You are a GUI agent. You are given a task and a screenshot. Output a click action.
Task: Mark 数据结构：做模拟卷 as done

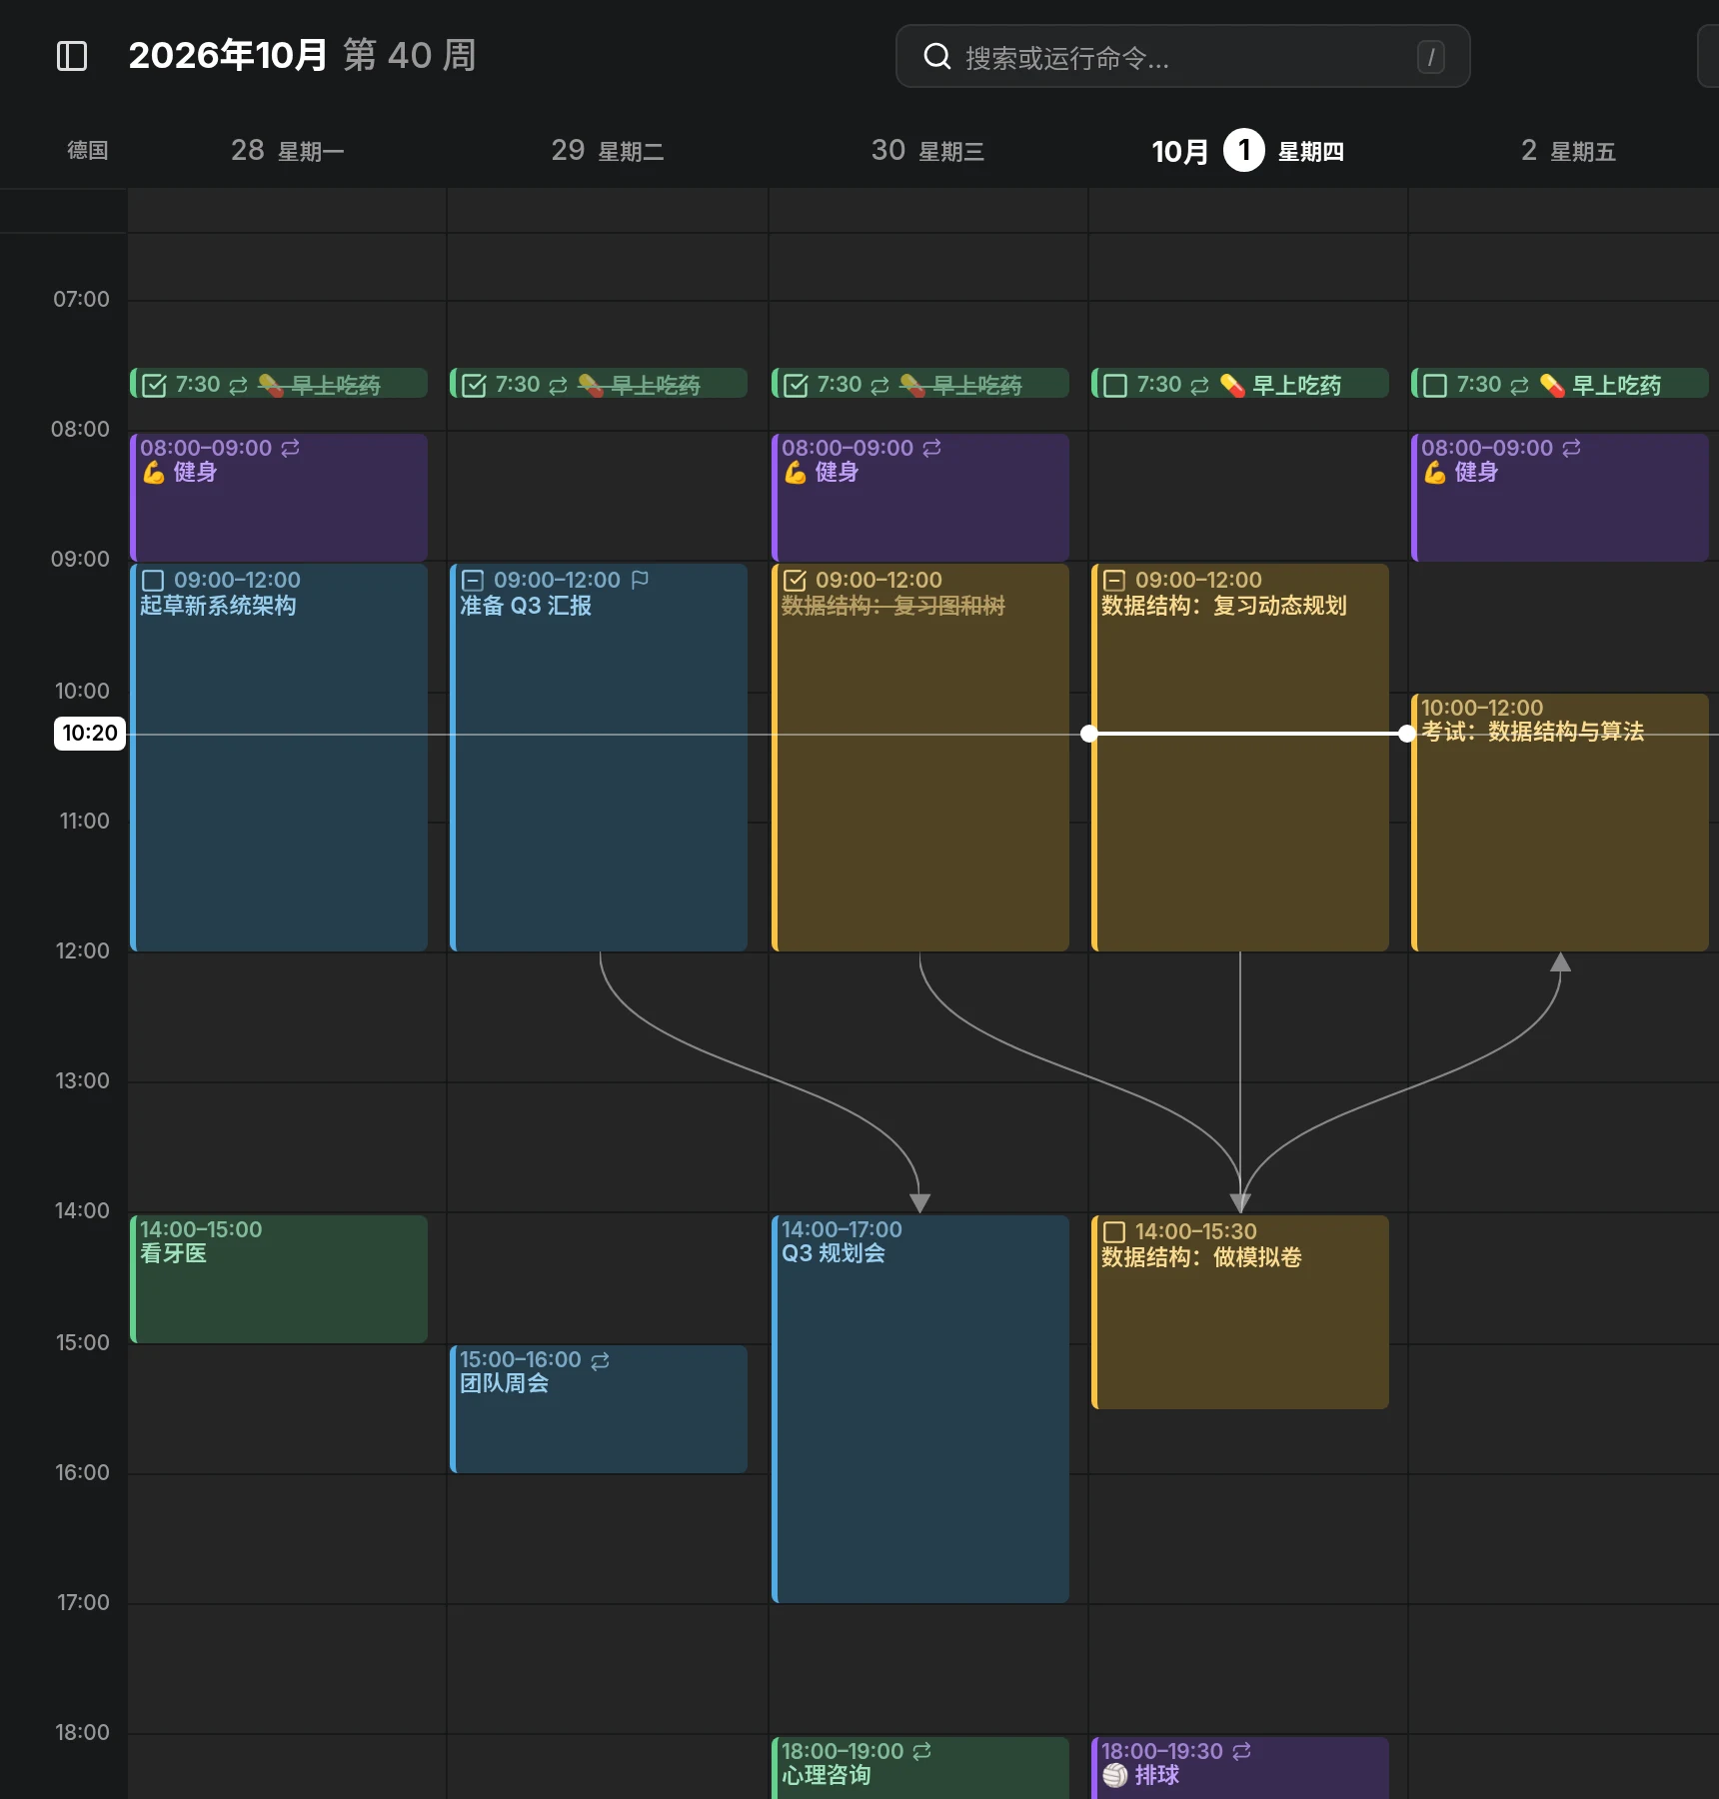[1114, 1232]
